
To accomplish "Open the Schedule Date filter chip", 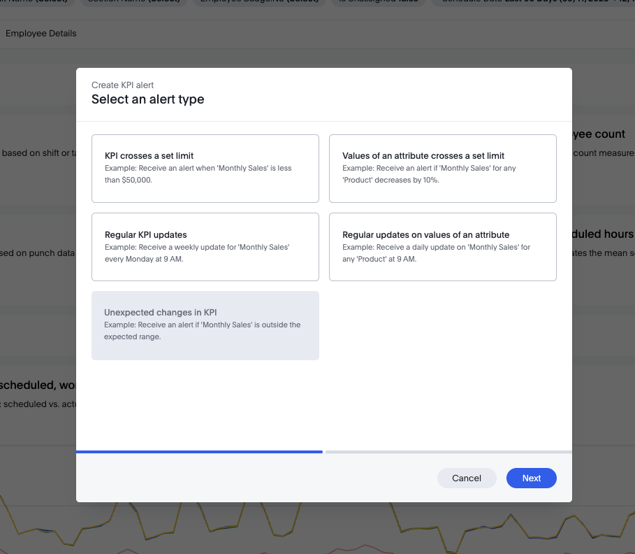I will (531, 2).
